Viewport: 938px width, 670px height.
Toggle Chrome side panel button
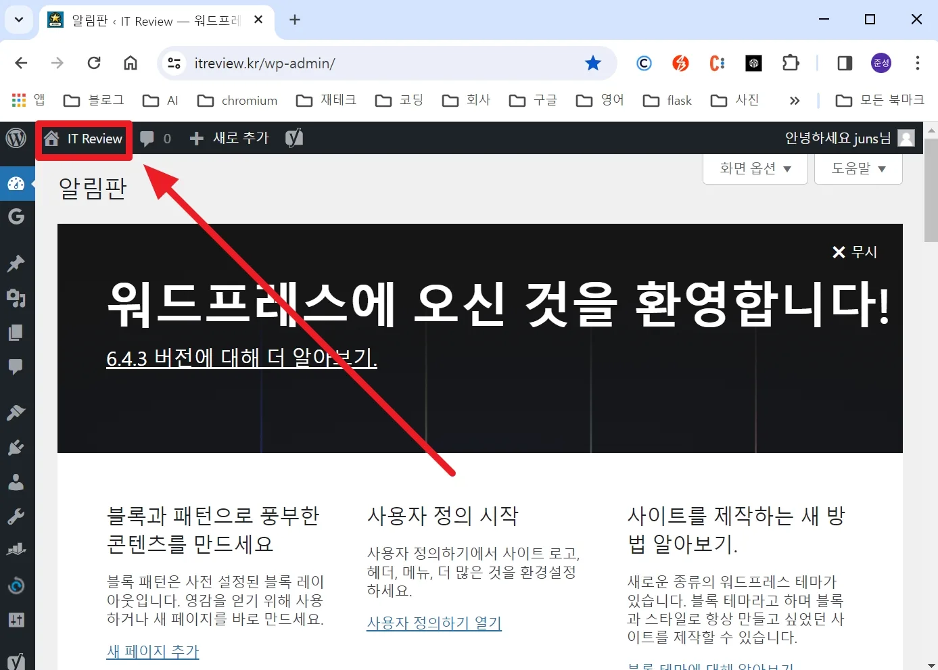point(845,64)
